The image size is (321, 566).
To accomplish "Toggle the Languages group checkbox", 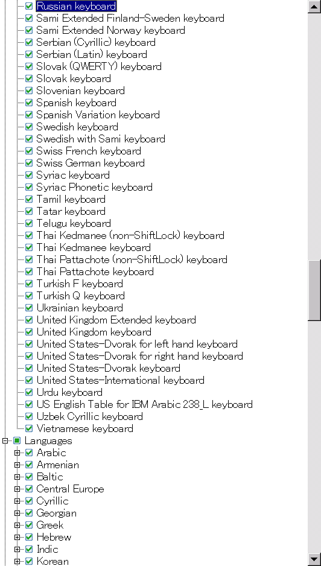I will pos(17,440).
